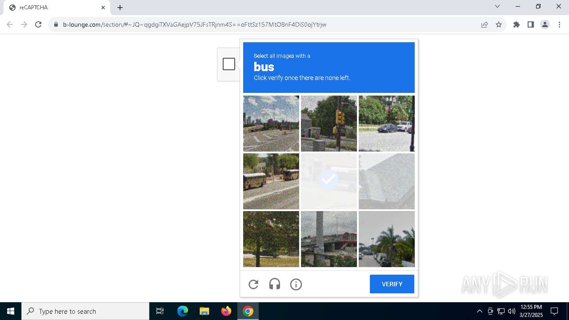Restore down the Chrome window

click(x=538, y=7)
